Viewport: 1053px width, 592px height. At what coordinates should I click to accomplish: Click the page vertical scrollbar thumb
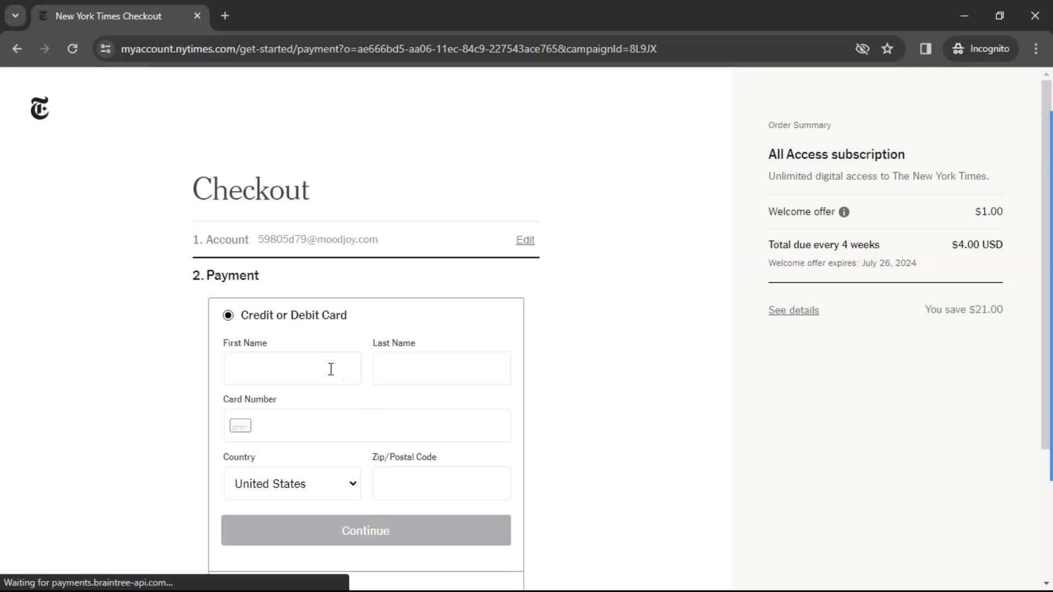[x=1046, y=266]
